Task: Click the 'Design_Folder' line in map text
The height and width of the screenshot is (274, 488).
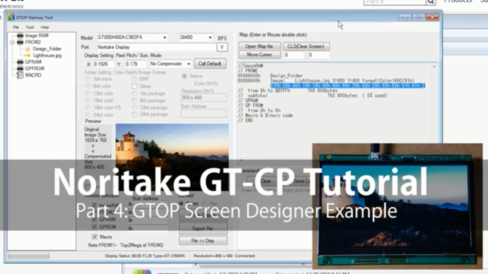Action: click(x=286, y=76)
